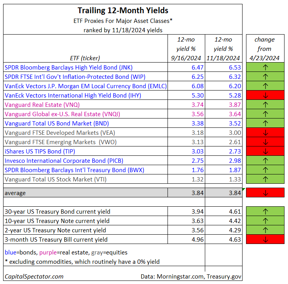
Task: Click 30-year Treasury 11/18/2024 yield 4.61
Action: [235, 211]
